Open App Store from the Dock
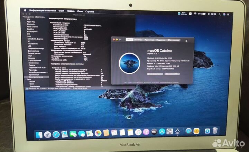This screenshot has width=249, height=152. coord(162,131)
